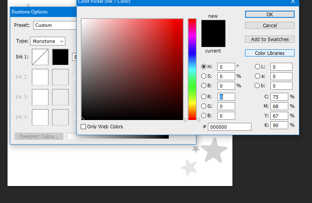This screenshot has width=312, height=203.
Task: Select the G green radio button
Action: 204,106
